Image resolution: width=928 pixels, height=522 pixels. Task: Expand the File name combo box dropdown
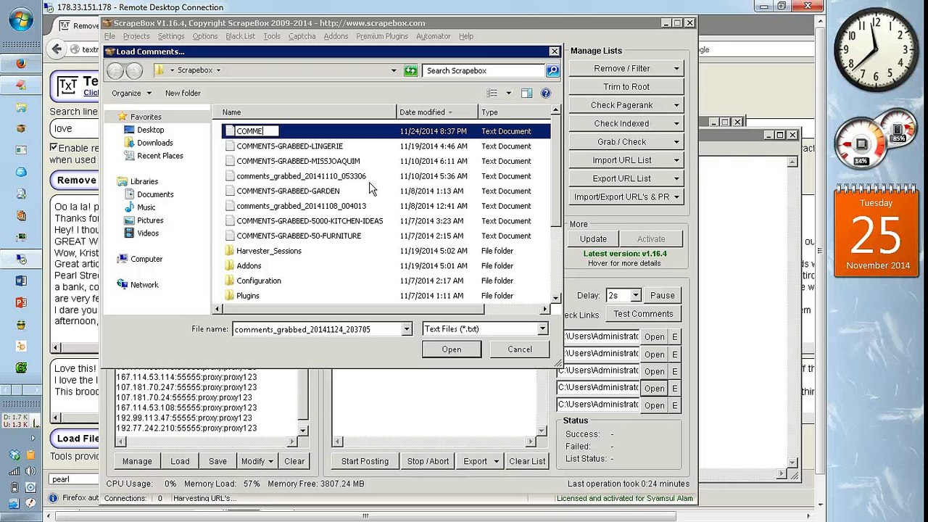coord(407,329)
